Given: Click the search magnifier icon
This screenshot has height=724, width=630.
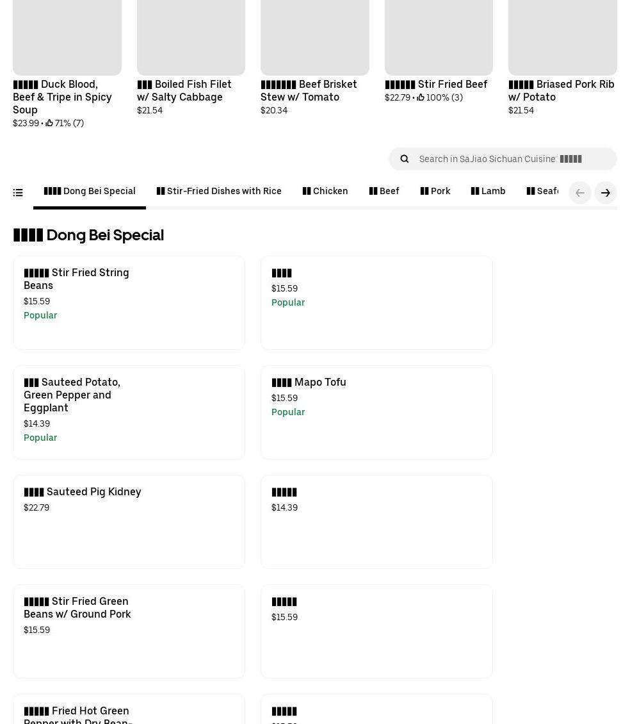Looking at the screenshot, I should (405, 159).
